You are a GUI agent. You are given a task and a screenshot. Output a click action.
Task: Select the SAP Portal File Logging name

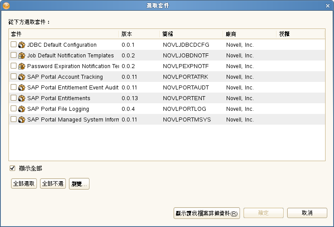(58, 109)
